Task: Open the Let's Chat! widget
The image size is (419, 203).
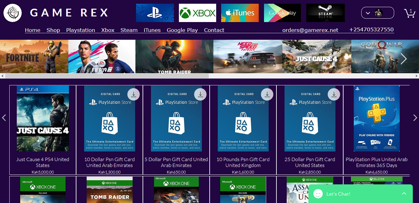Action: pos(361,194)
